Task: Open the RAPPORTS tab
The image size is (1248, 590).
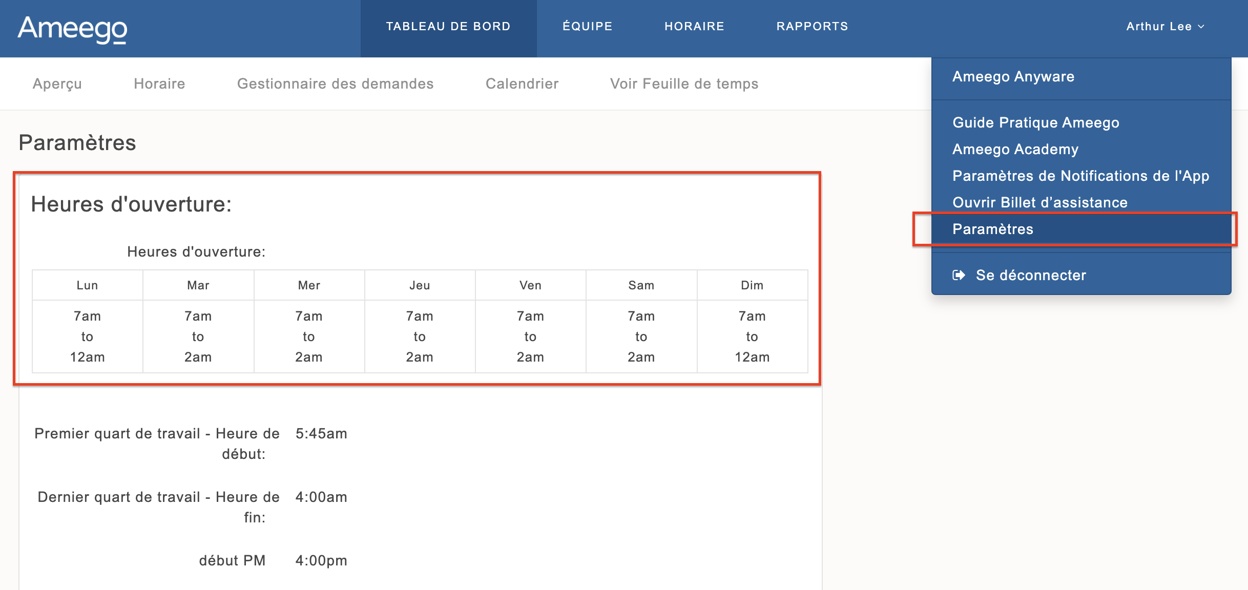Action: tap(812, 27)
